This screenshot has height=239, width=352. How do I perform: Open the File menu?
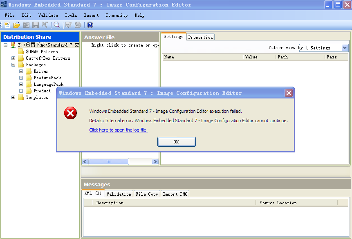pyautogui.click(x=10, y=15)
